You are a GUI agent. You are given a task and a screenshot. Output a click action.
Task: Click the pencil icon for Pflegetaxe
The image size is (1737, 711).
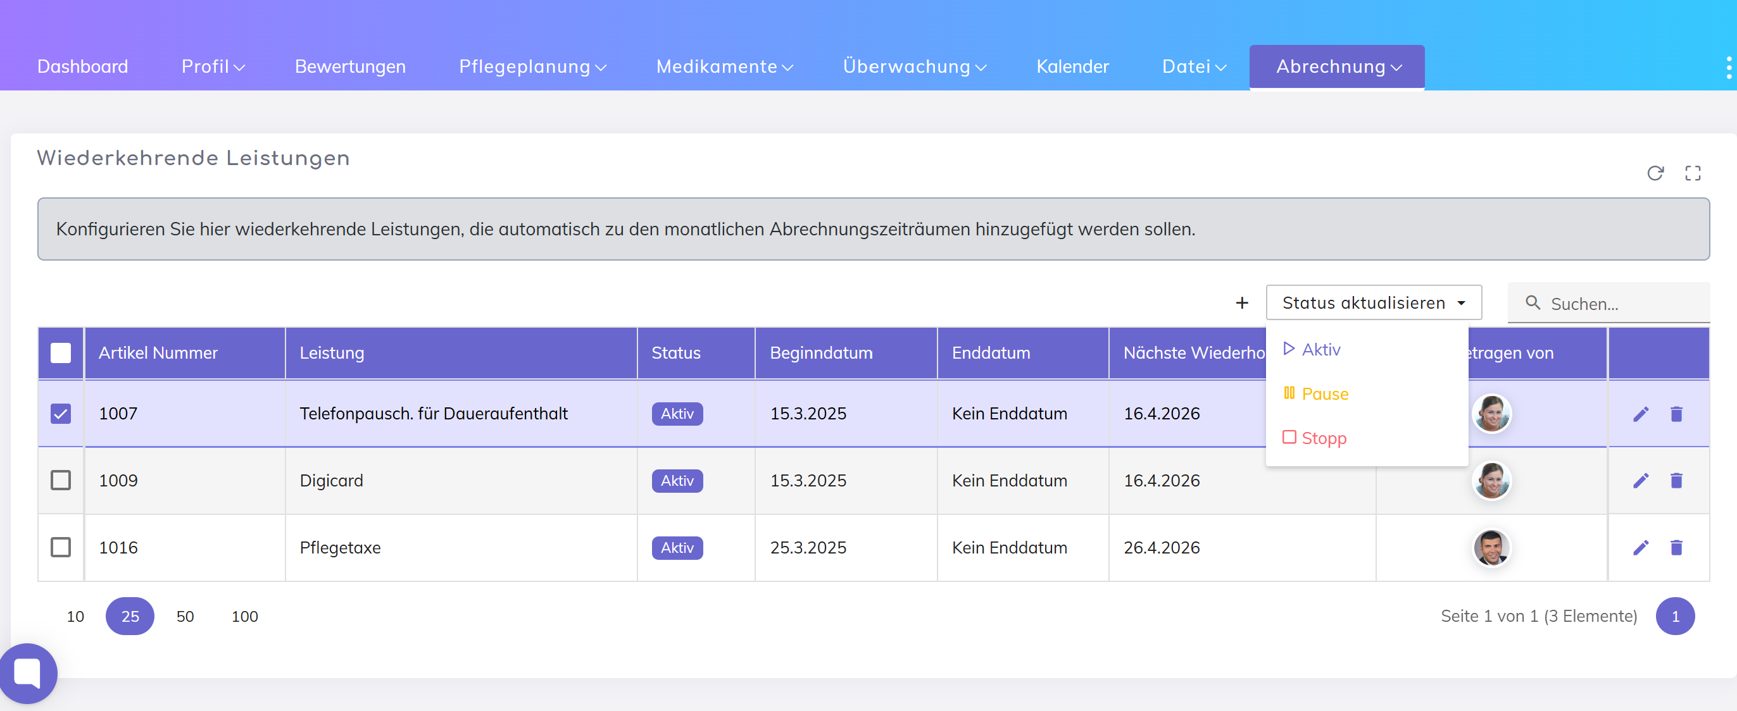1641,547
